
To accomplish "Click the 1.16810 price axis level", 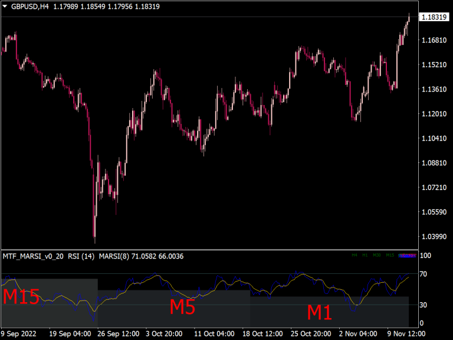I will point(434,40).
